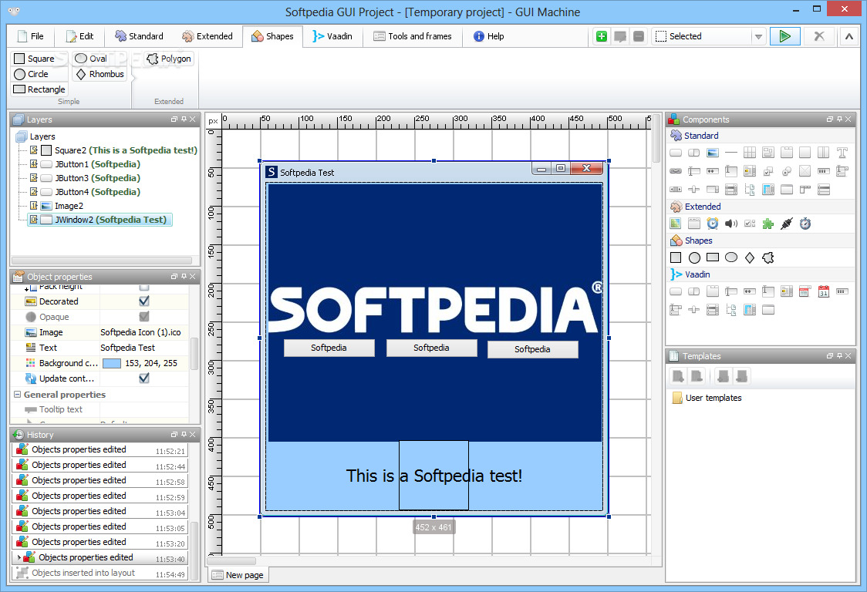
Task: Choose the chart grid icon in Extended components
Action: tap(676, 224)
